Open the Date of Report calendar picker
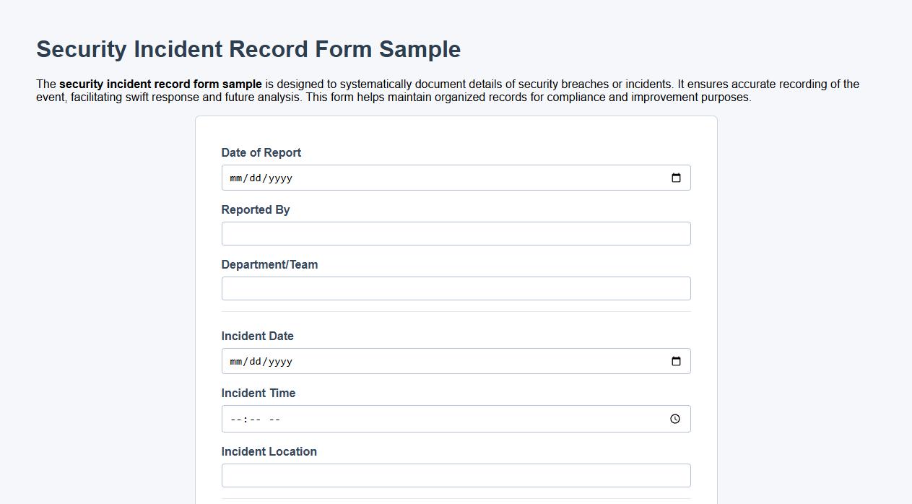 coord(676,177)
